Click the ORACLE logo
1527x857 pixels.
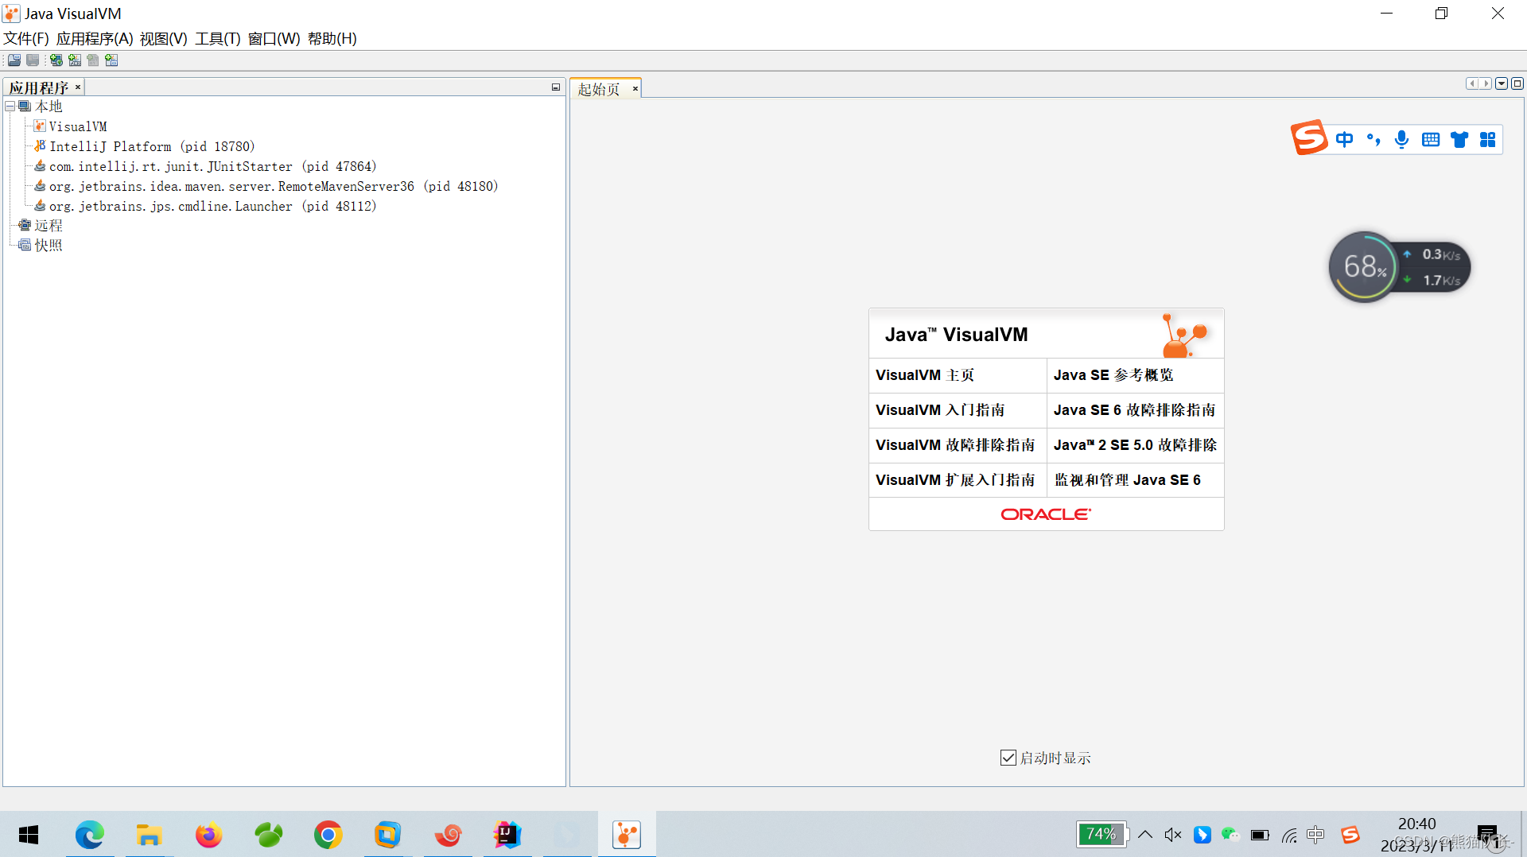click(1046, 514)
